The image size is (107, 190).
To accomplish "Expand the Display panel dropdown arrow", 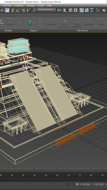I will point(38,31).
